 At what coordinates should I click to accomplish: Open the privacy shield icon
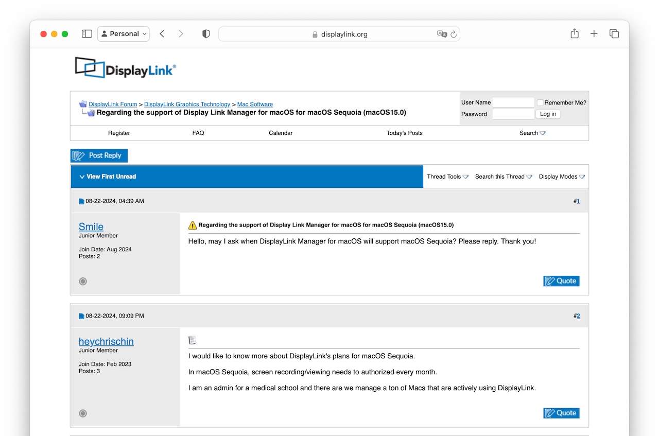point(206,34)
